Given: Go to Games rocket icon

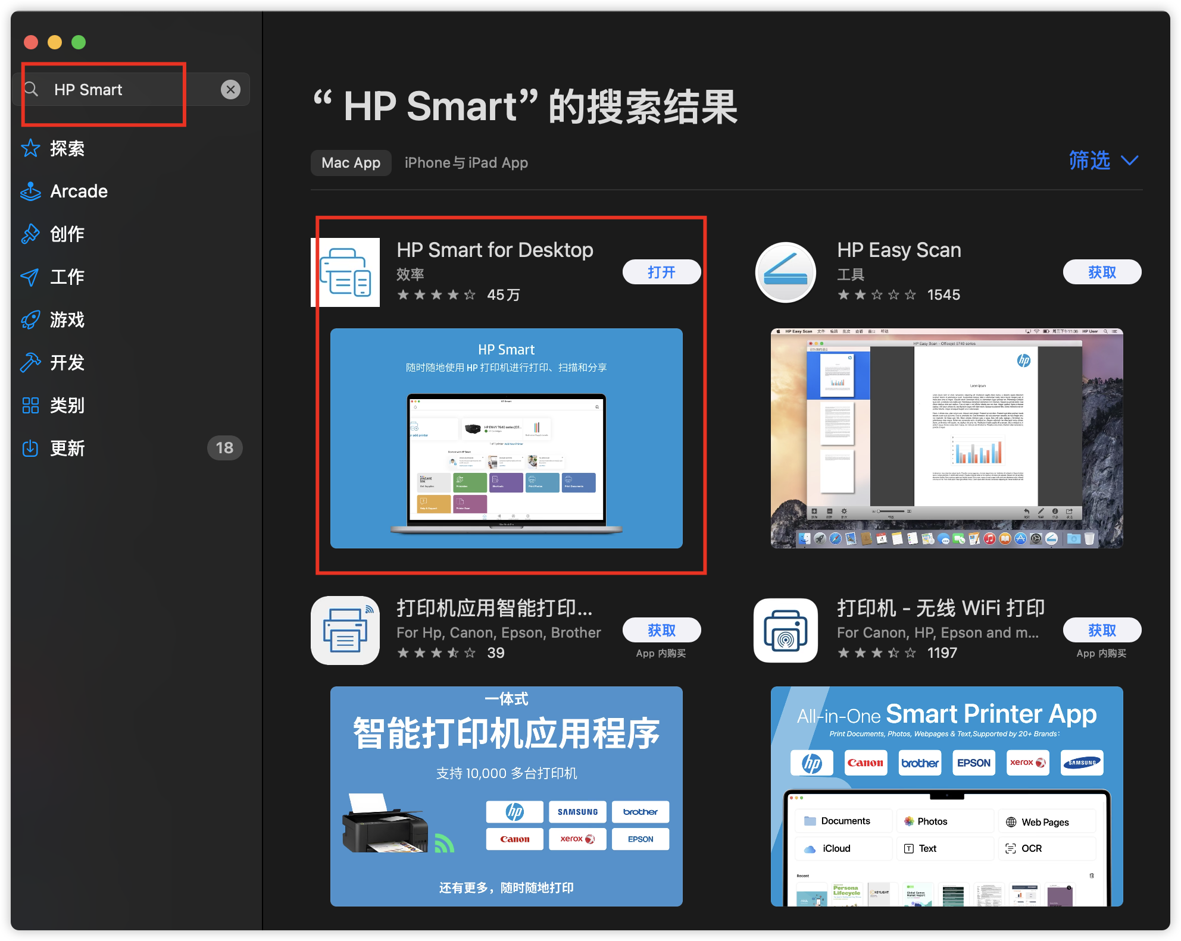Looking at the screenshot, I should 30,319.
